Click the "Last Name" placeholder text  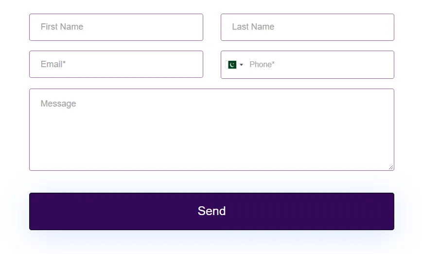coord(253,27)
